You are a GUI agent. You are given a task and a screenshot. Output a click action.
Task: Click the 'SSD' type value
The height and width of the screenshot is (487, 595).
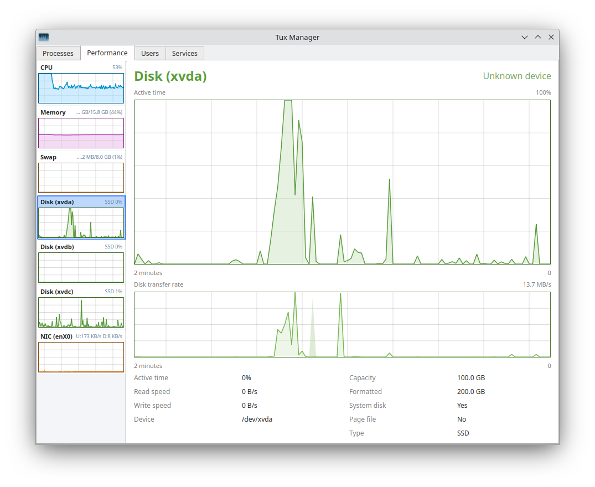[463, 433]
